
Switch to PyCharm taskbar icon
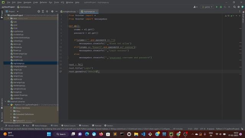[171, 134]
